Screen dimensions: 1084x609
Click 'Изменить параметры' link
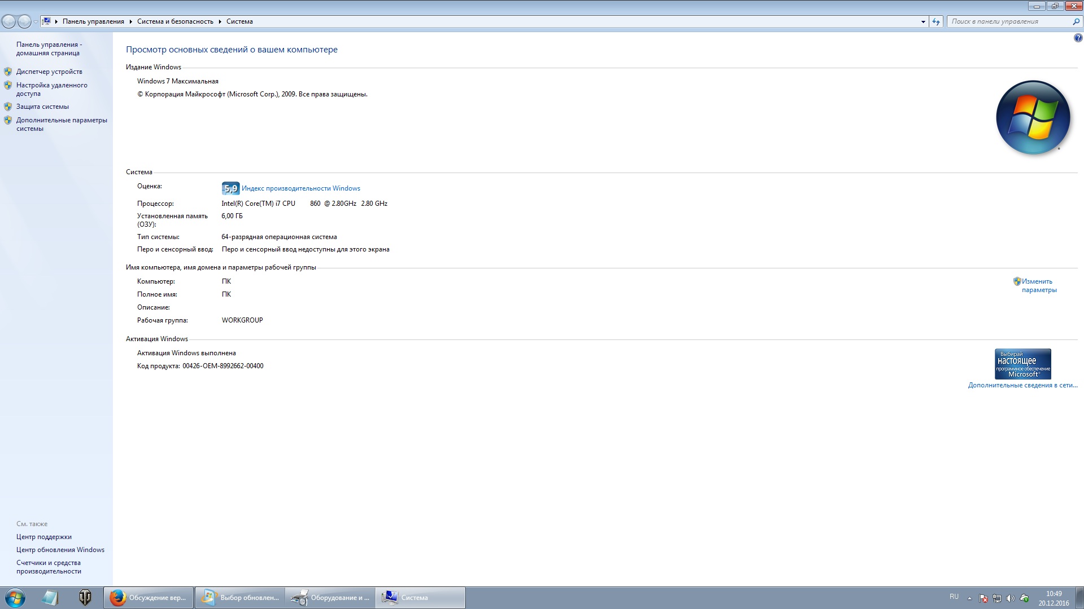pyautogui.click(x=1039, y=285)
